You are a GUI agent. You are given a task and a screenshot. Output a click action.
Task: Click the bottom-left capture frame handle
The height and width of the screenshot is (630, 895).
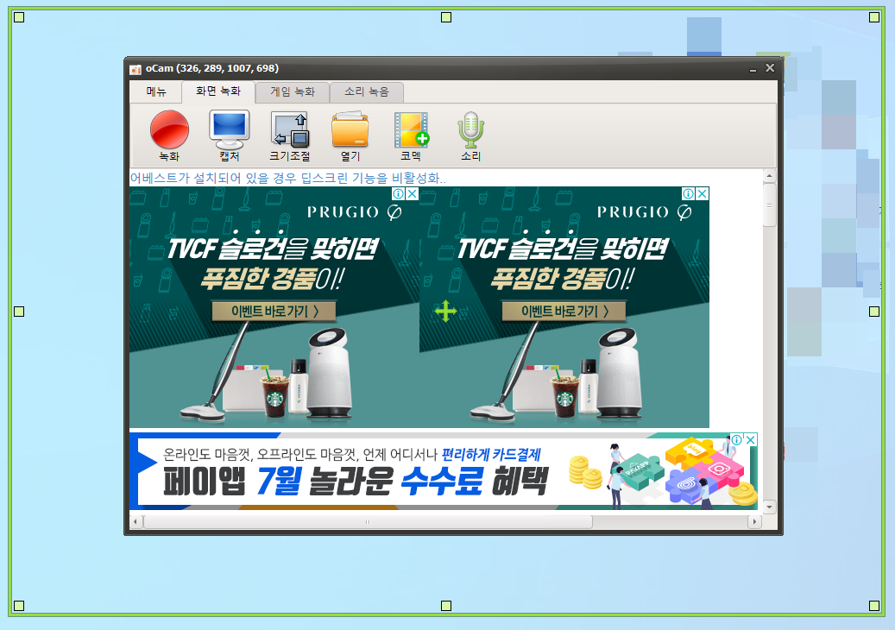pos(19,606)
